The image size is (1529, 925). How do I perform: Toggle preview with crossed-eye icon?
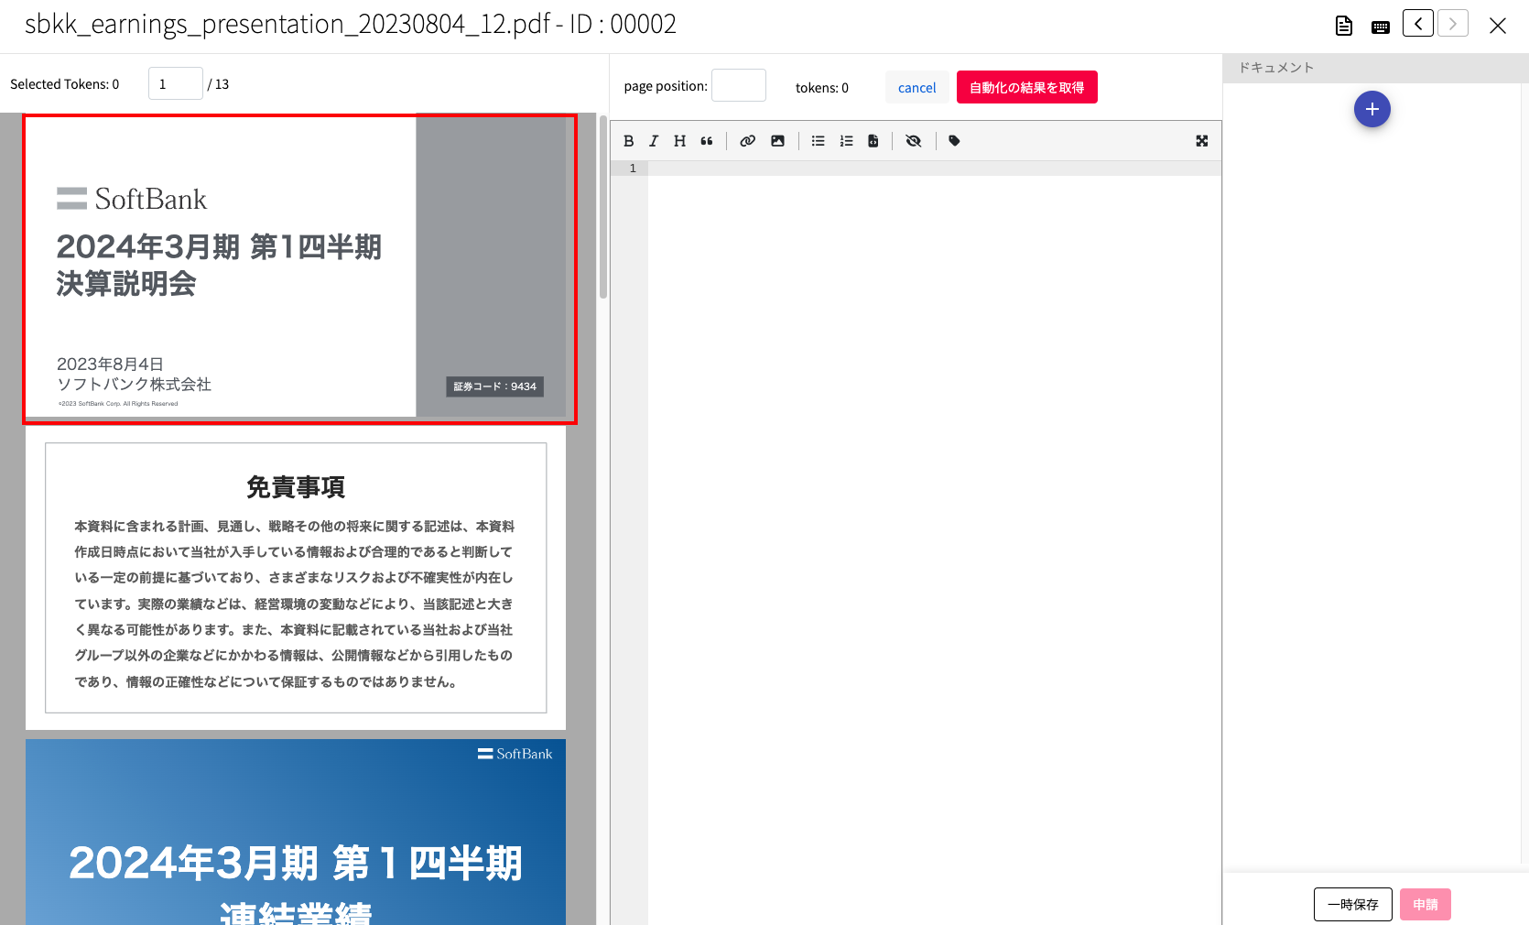point(914,141)
